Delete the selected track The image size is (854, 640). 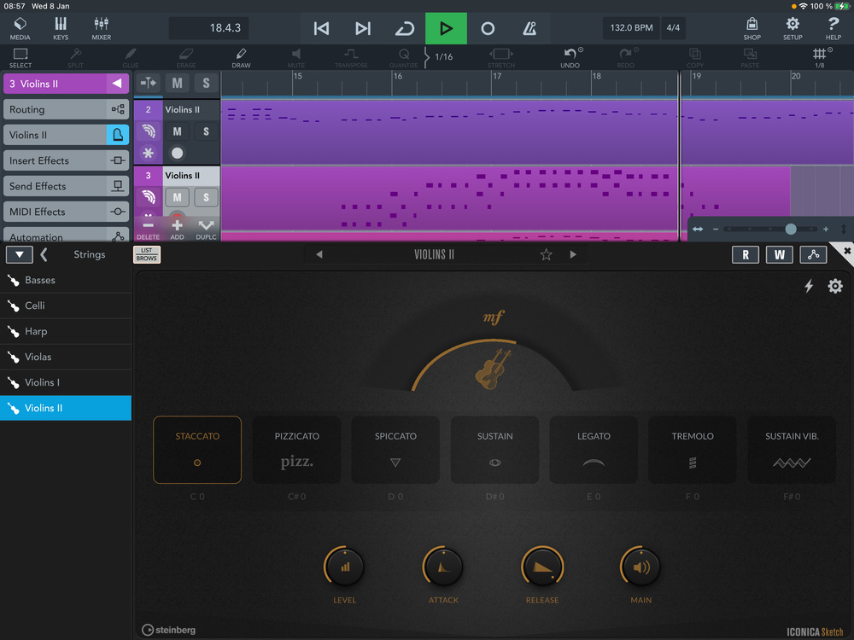pos(148,230)
